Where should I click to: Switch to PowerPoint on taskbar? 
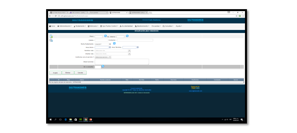(x=91, y=120)
